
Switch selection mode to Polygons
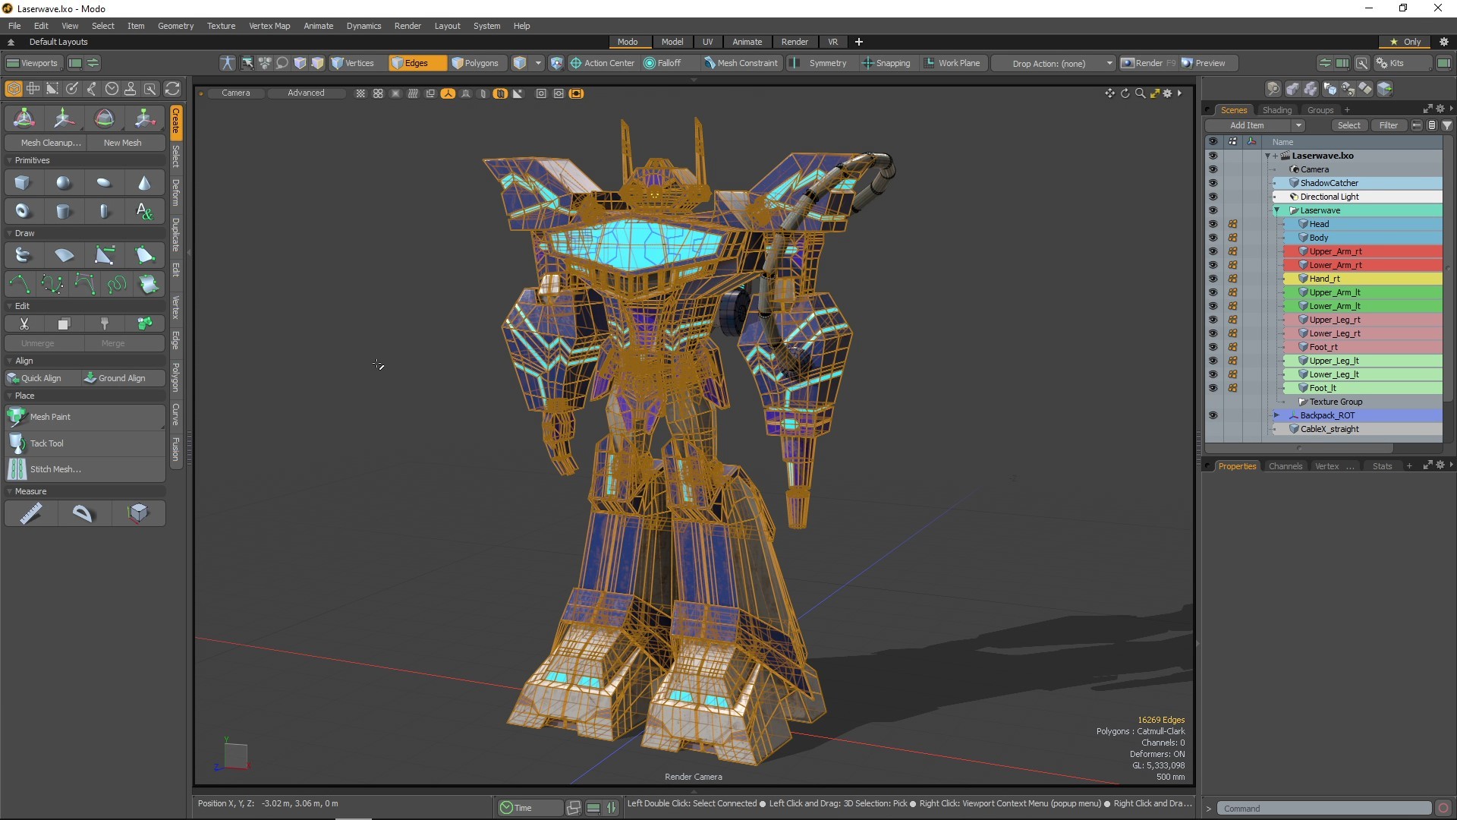pyautogui.click(x=477, y=63)
